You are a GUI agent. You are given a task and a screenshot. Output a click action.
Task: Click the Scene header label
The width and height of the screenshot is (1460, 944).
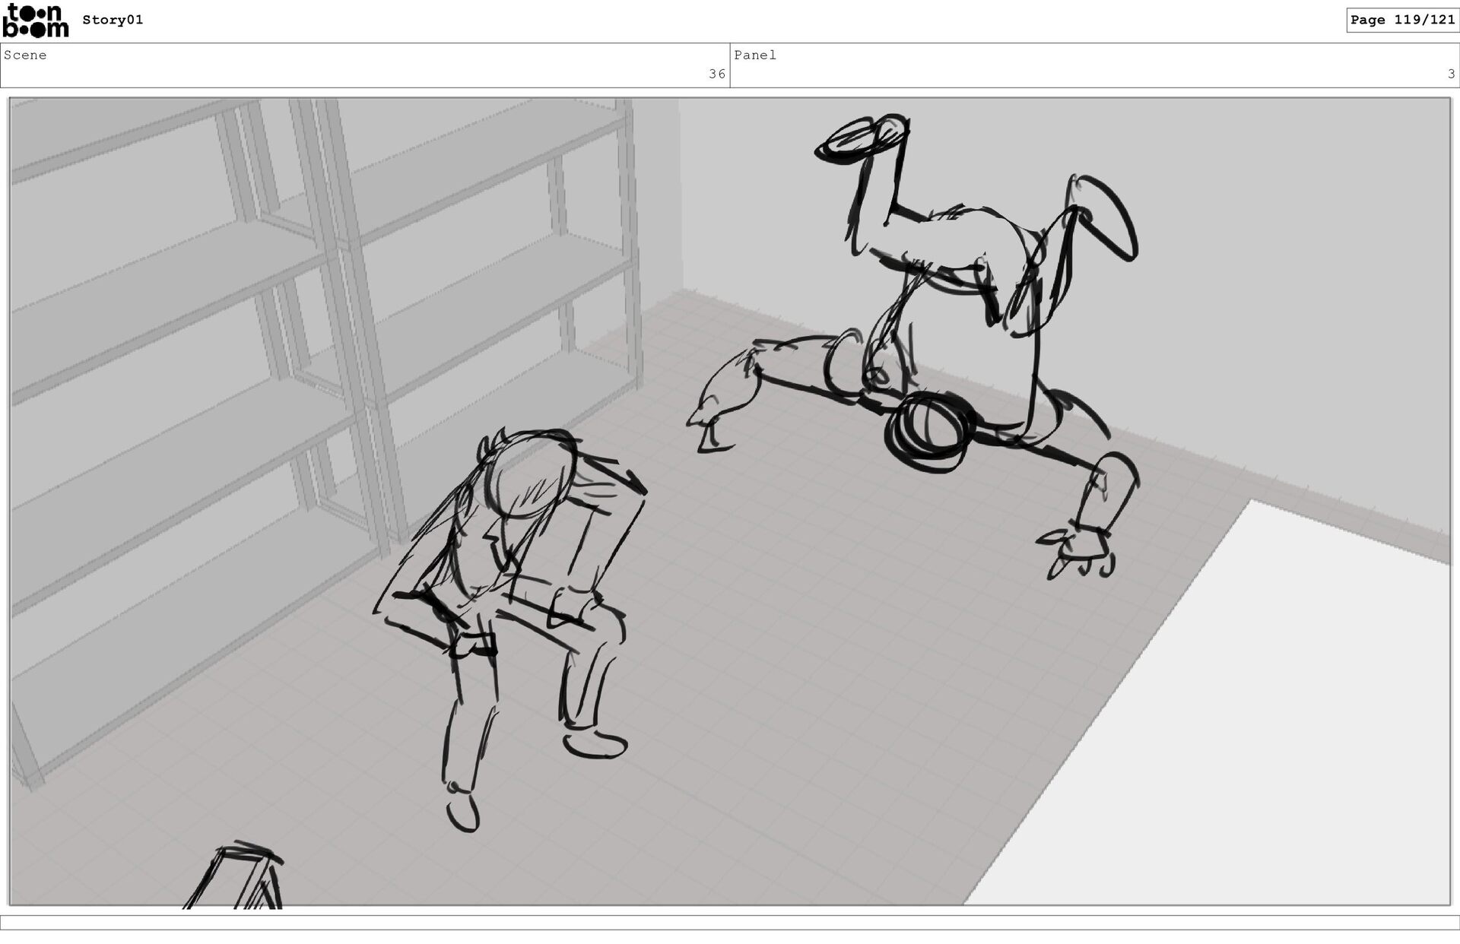25,55
